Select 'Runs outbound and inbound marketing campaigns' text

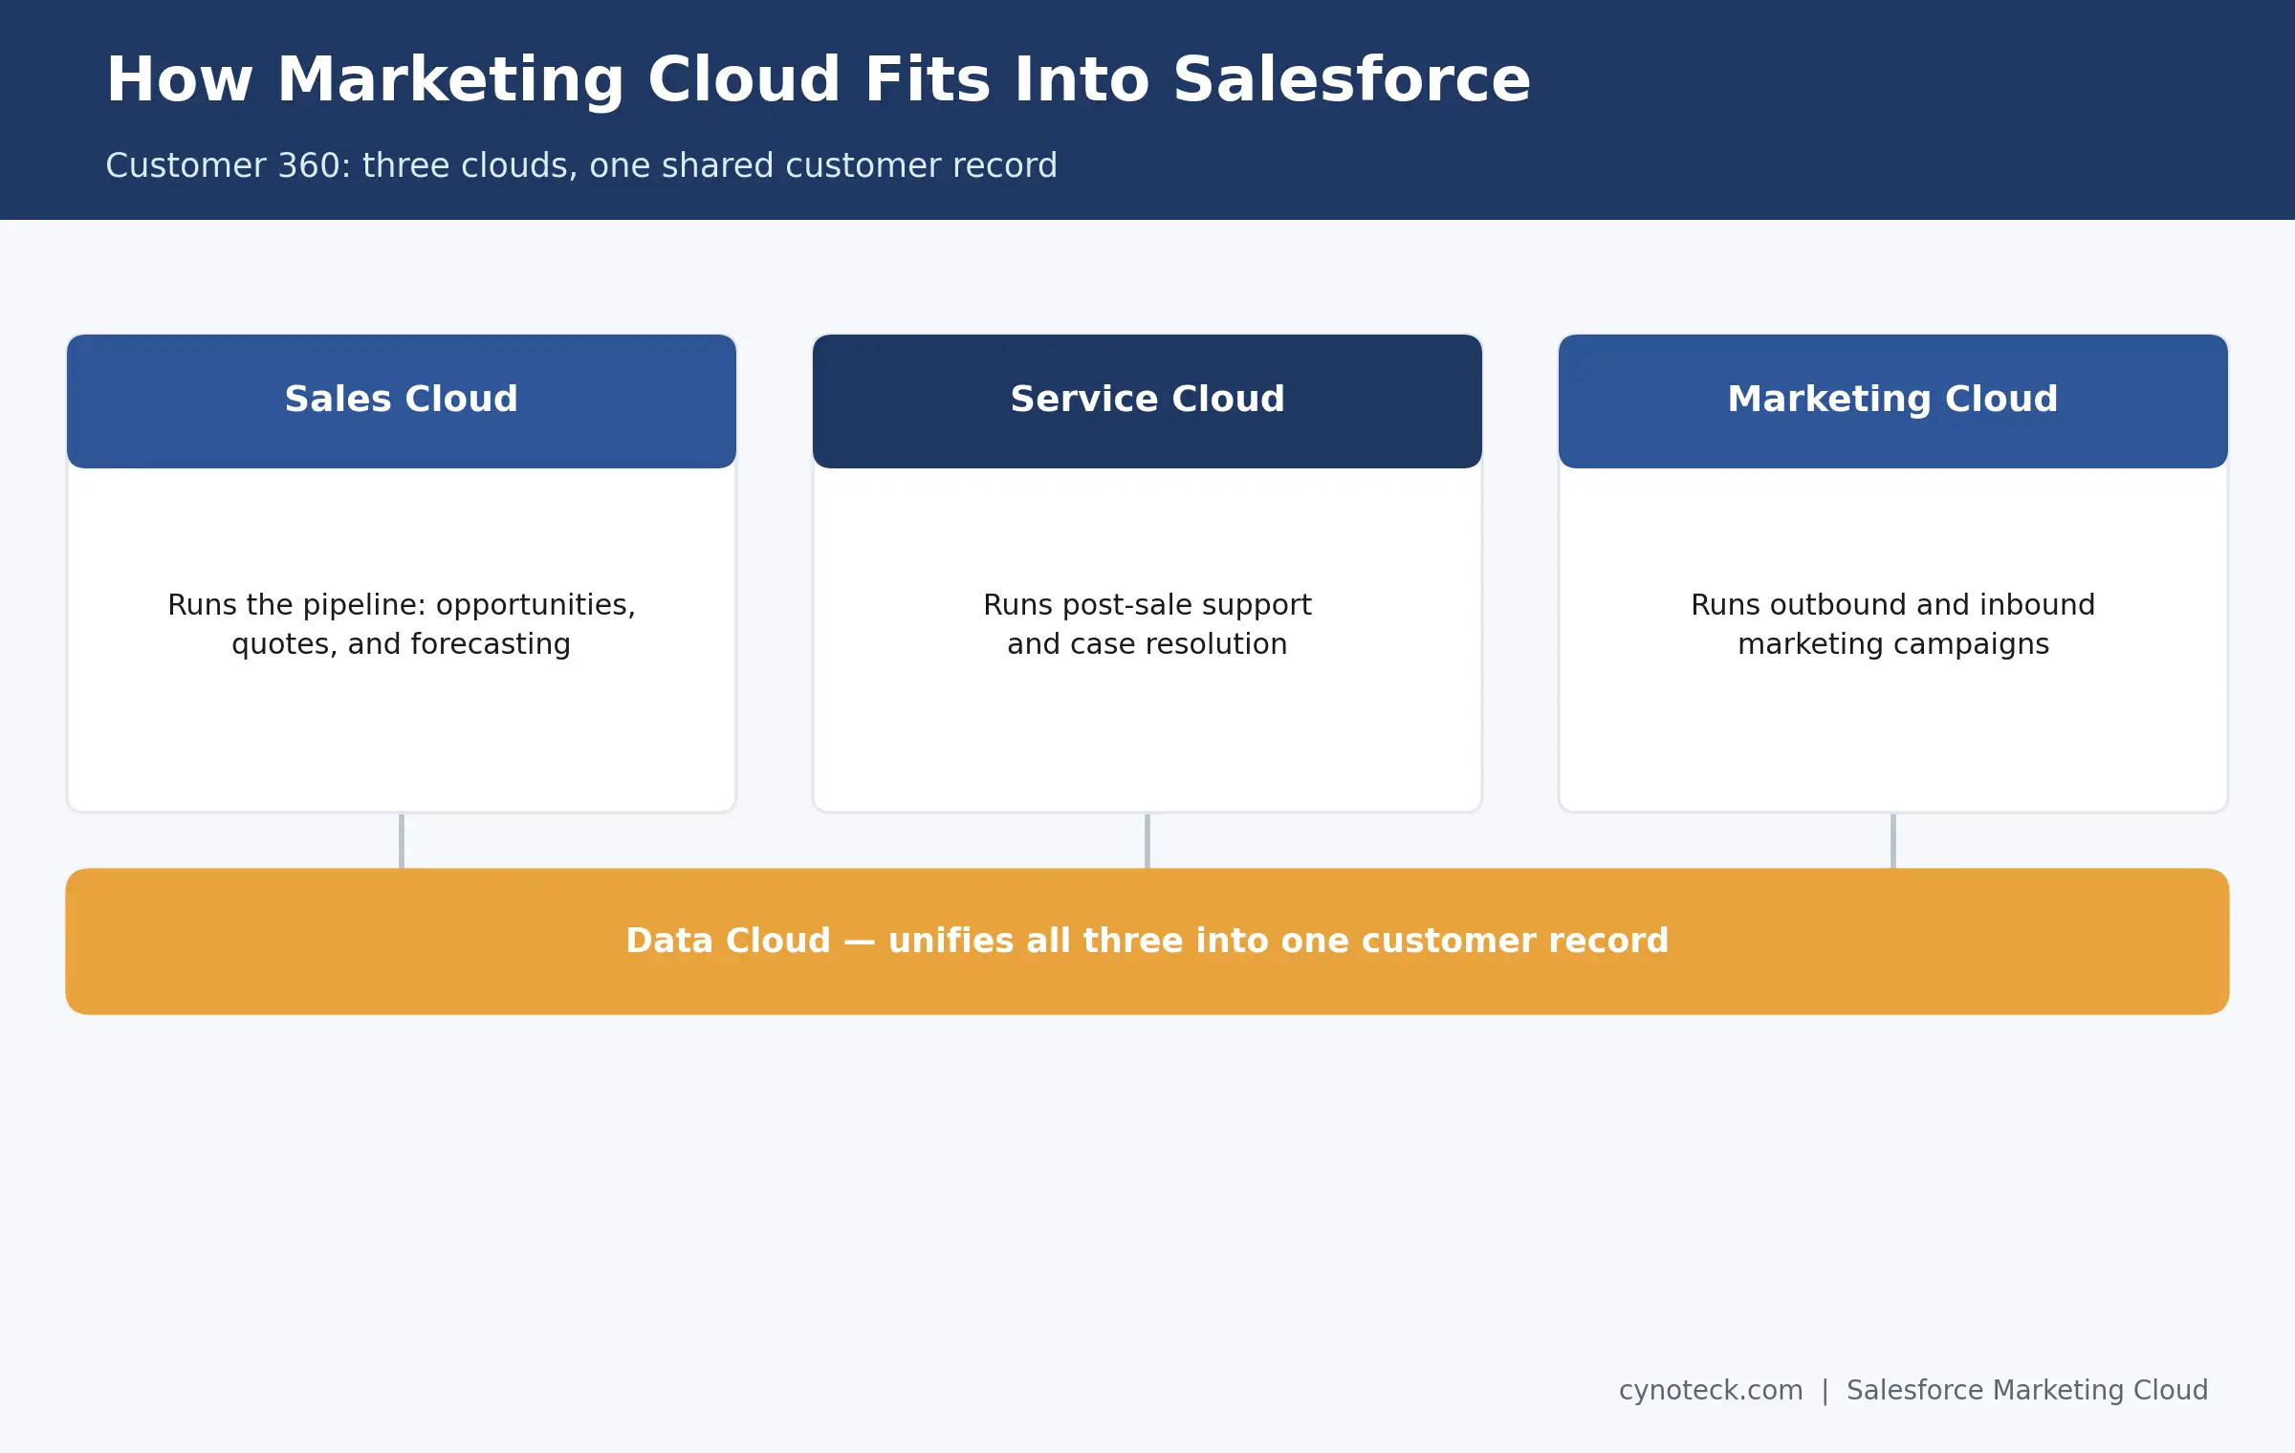pos(1893,624)
